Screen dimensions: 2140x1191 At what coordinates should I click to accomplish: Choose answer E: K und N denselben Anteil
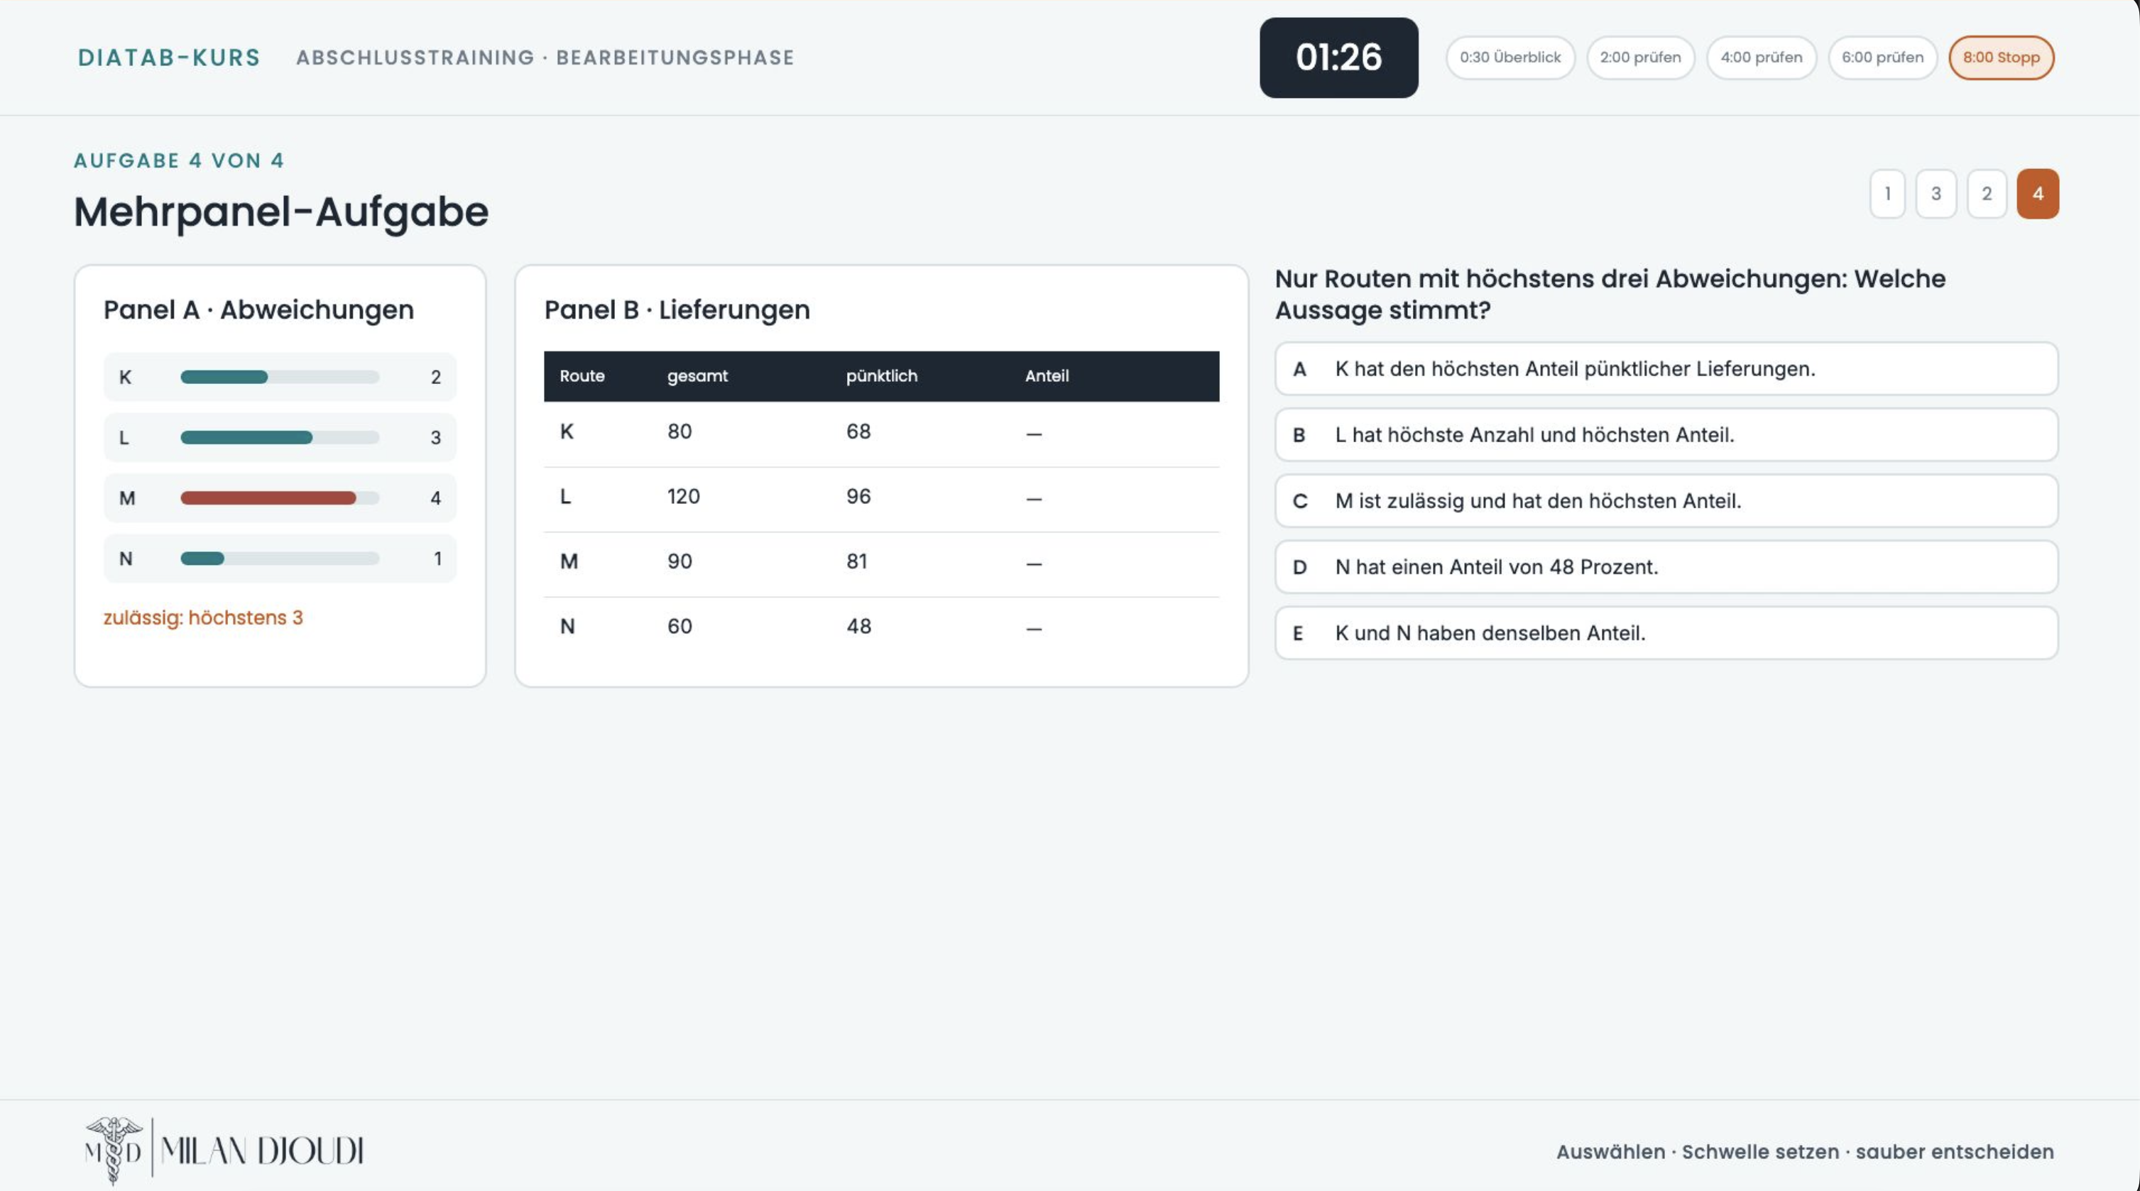pos(1666,633)
